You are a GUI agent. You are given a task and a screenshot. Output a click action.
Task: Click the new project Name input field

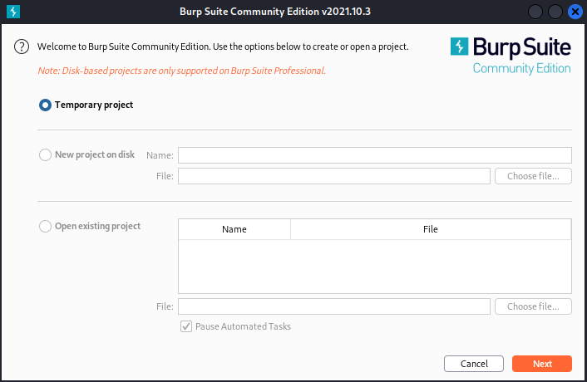pos(375,155)
